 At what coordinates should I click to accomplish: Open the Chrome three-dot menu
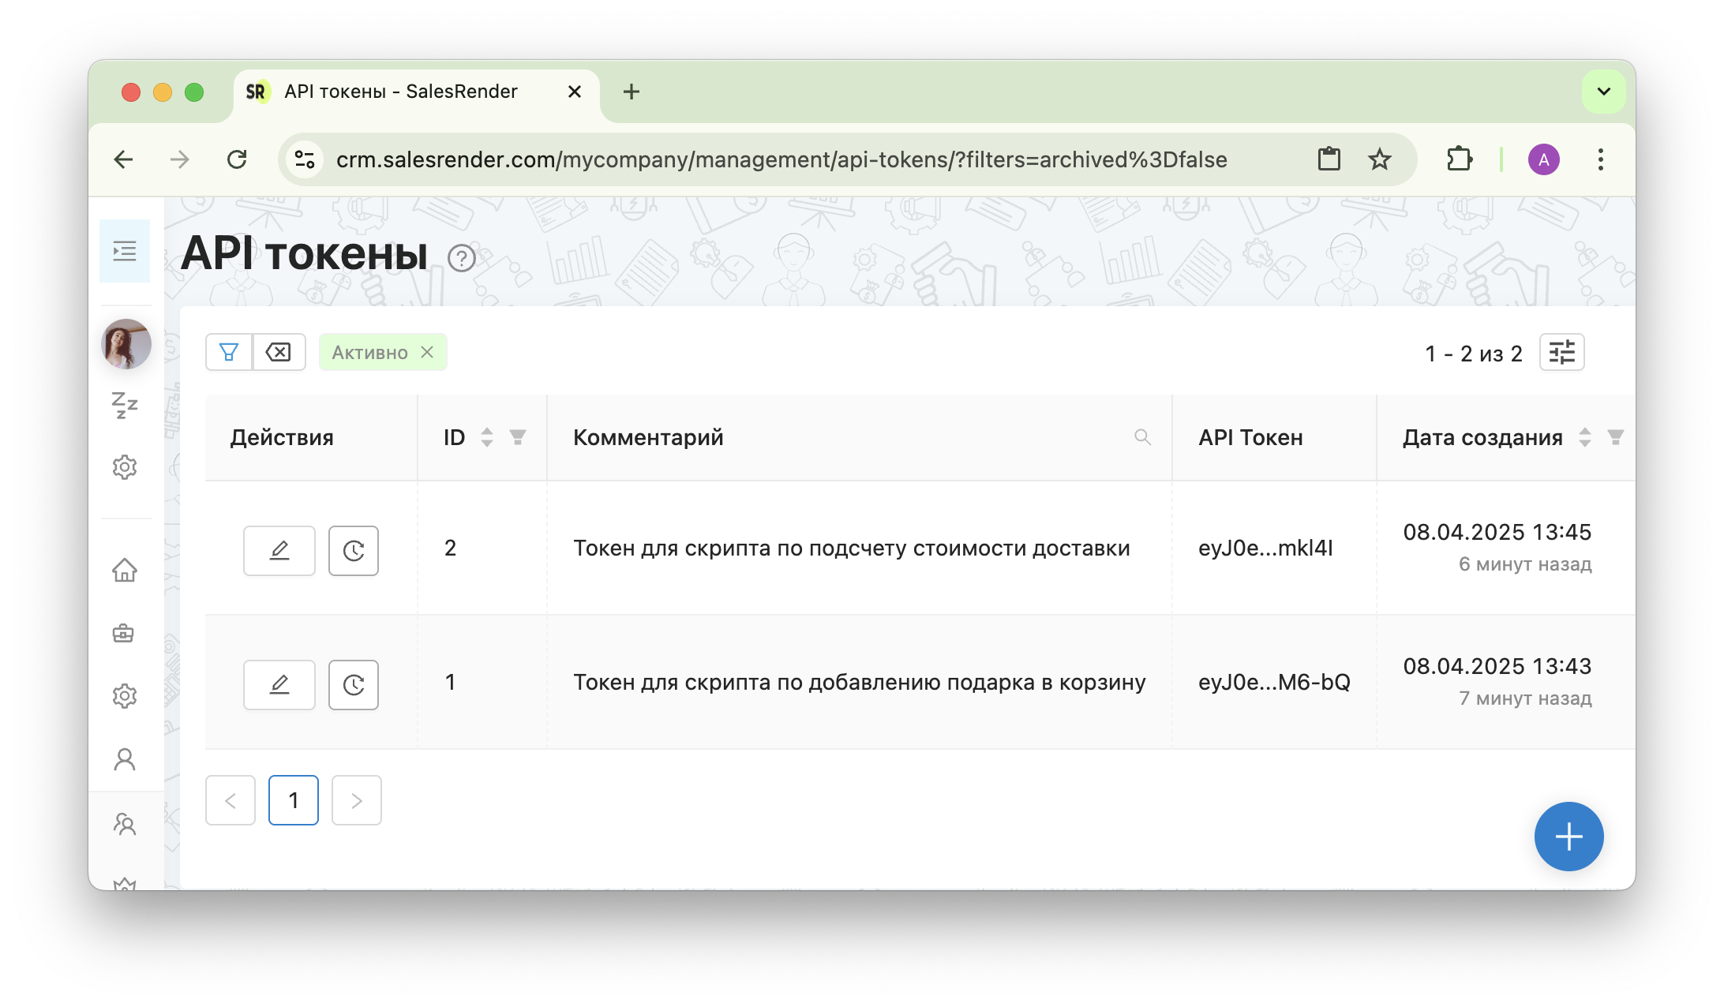tap(1601, 159)
